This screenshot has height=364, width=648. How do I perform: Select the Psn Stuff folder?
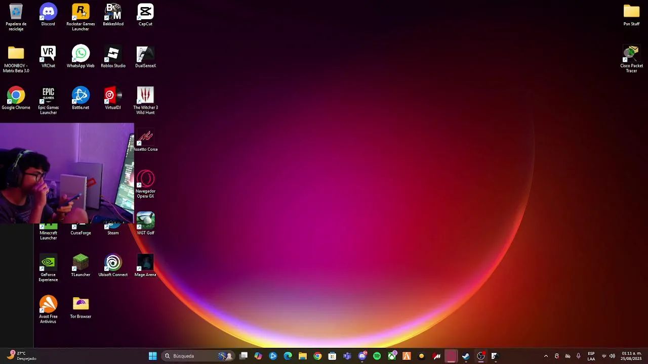(631, 15)
